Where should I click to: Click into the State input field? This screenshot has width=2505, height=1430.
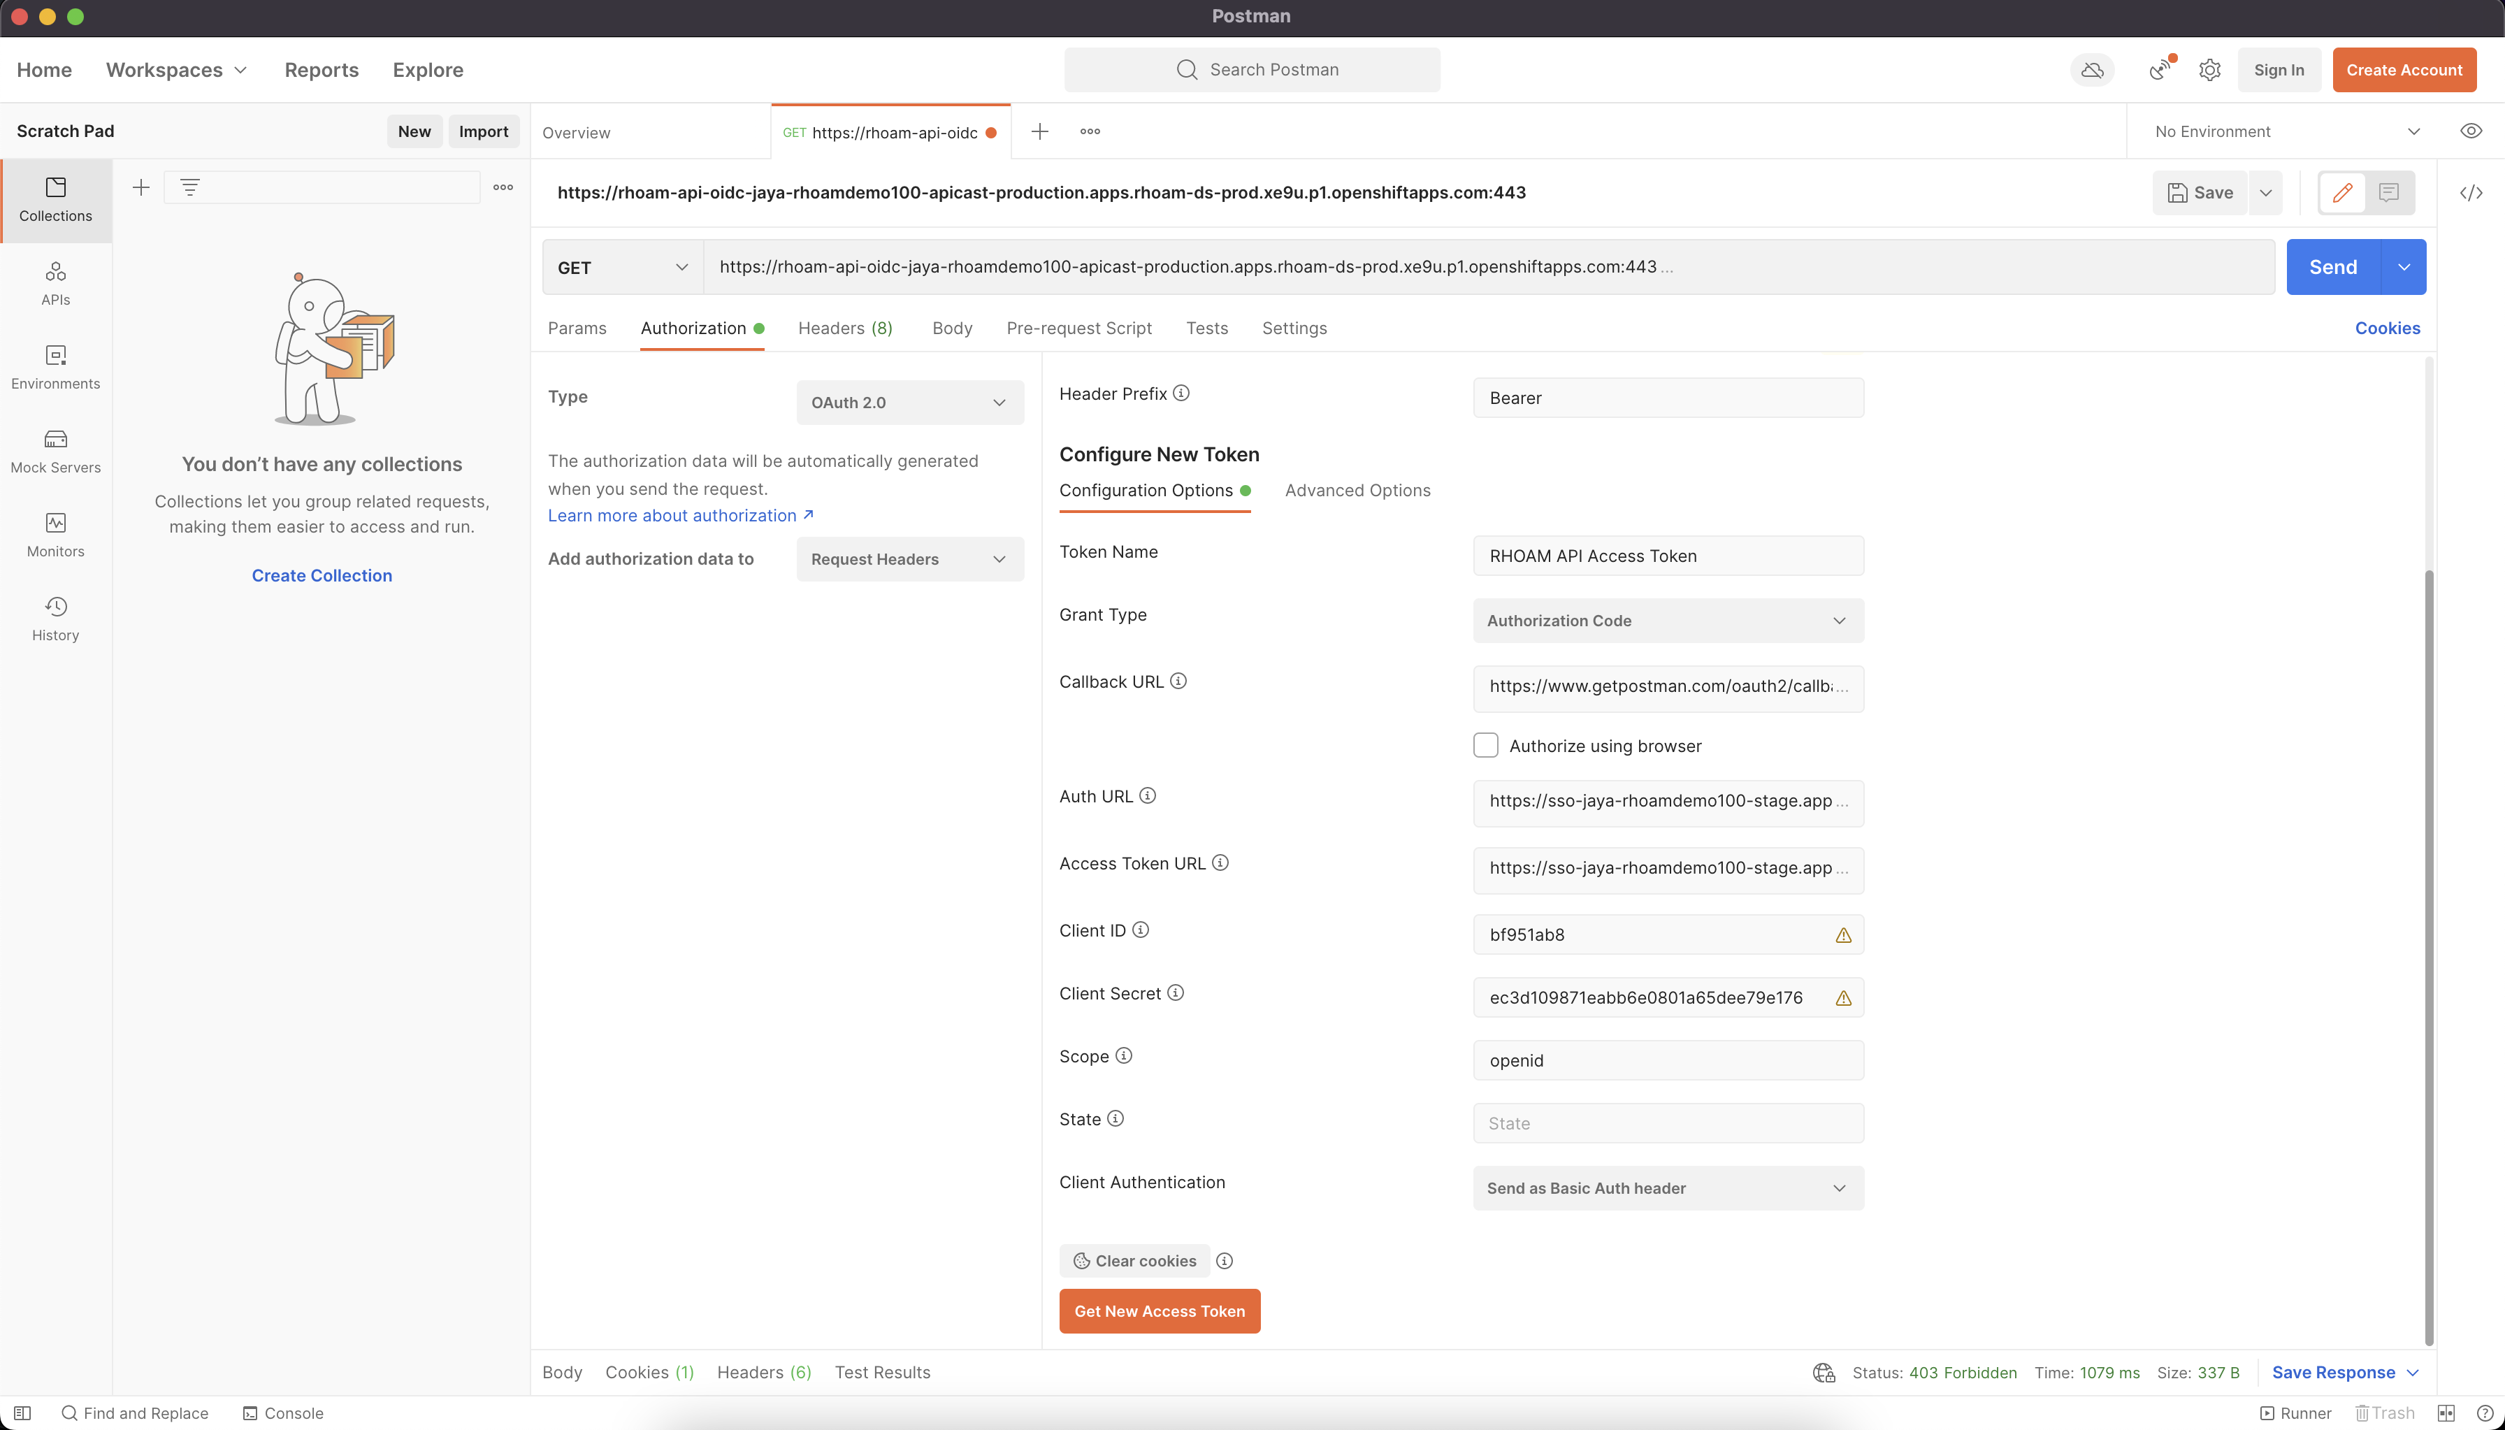(1668, 1122)
